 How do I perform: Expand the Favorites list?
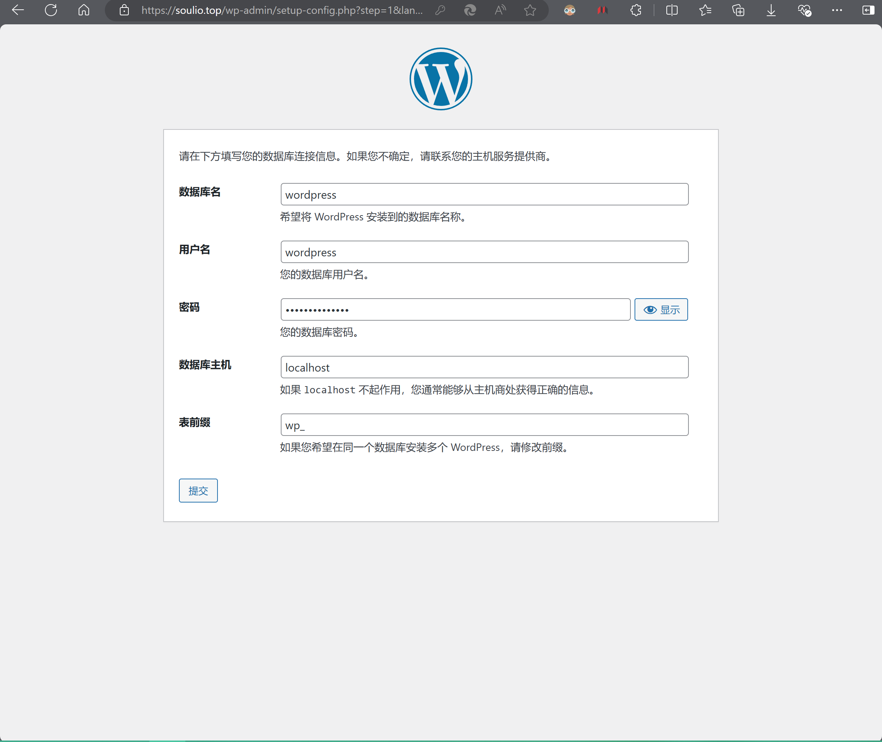coord(705,10)
